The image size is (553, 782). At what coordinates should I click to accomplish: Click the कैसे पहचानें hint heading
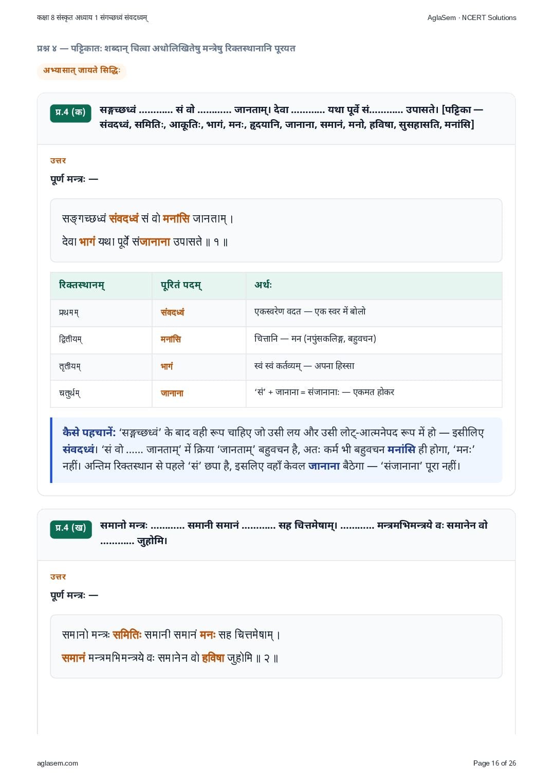click(89, 433)
